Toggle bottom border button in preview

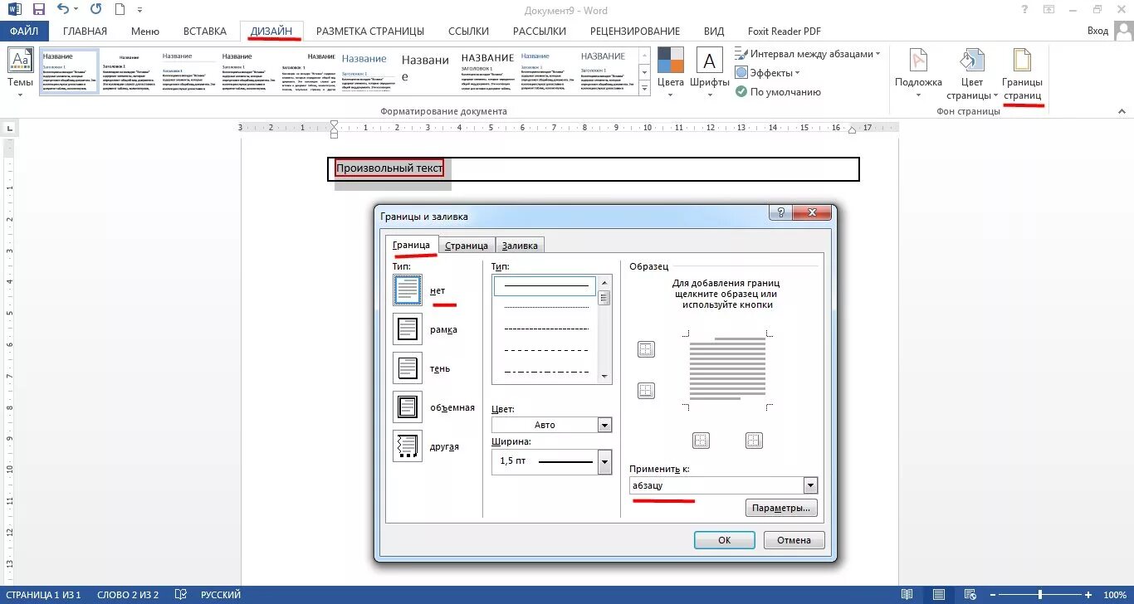coord(646,390)
